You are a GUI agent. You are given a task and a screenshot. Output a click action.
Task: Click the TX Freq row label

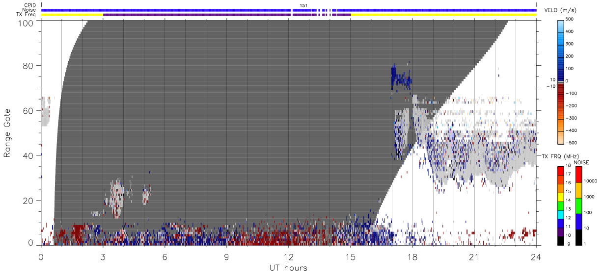pyautogui.click(x=26, y=14)
